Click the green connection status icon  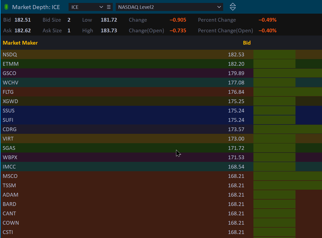pos(6,7)
